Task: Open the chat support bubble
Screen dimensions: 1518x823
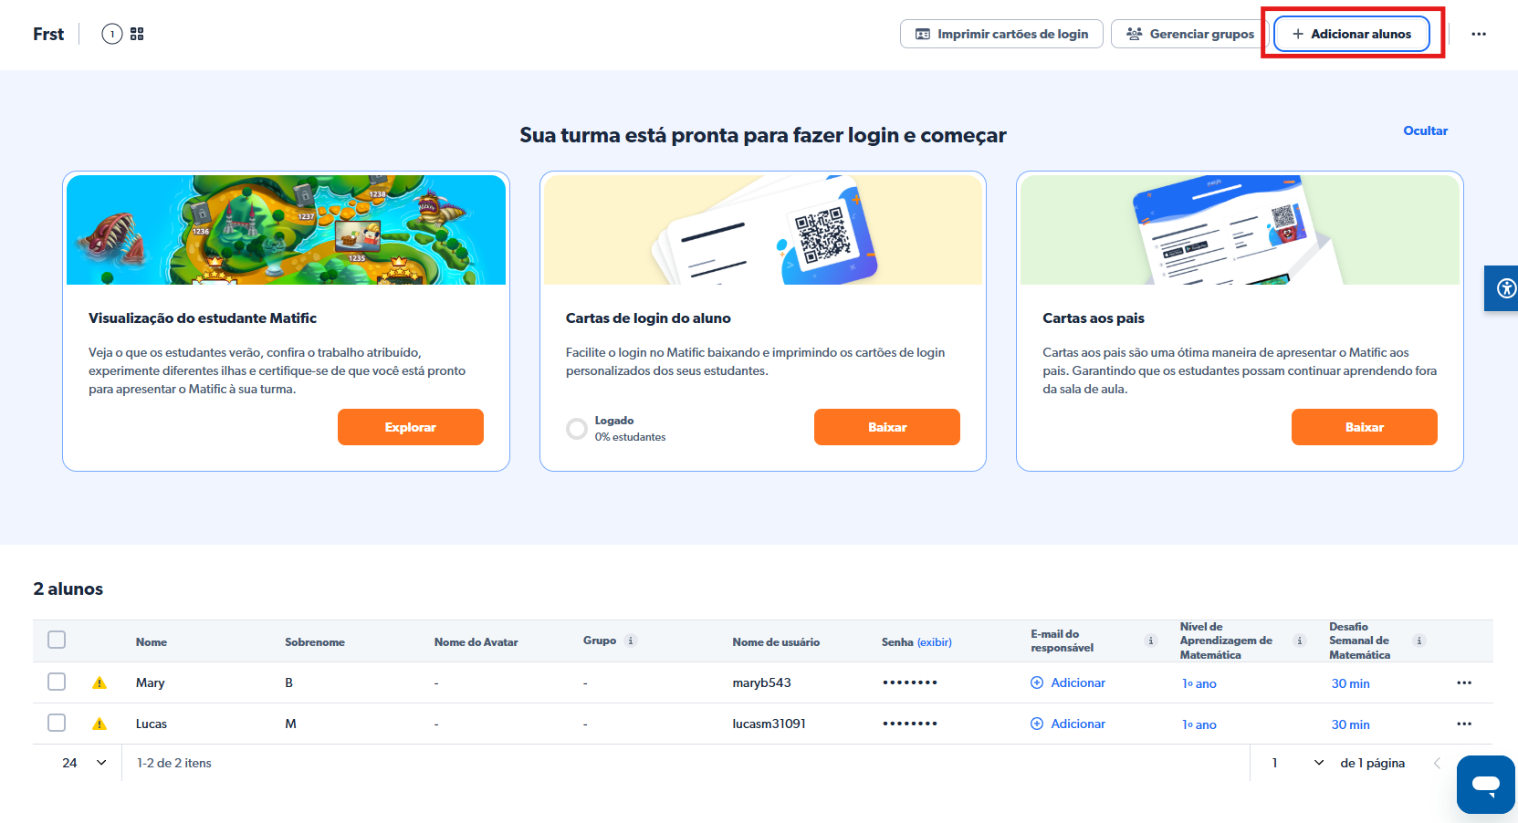Action: (1485, 784)
